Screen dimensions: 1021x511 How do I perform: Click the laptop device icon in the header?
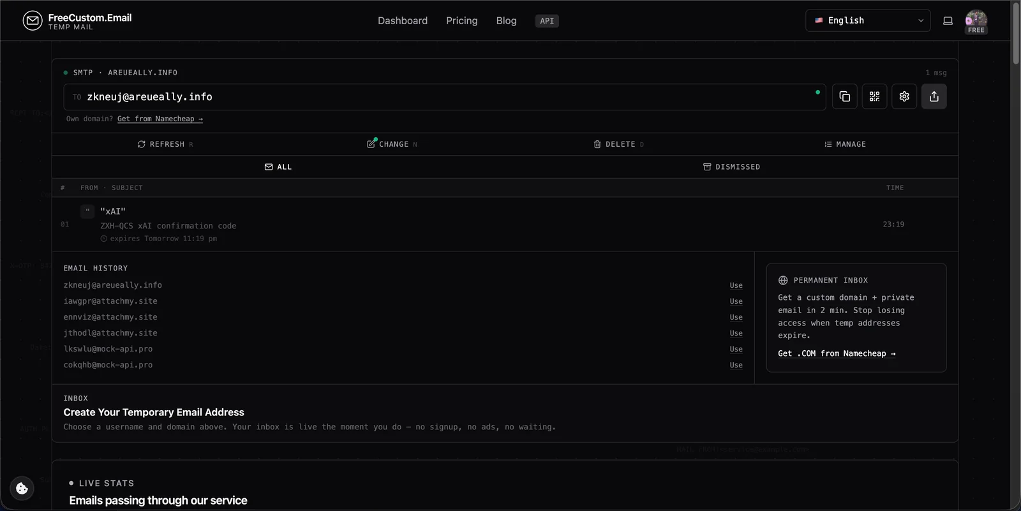point(948,21)
